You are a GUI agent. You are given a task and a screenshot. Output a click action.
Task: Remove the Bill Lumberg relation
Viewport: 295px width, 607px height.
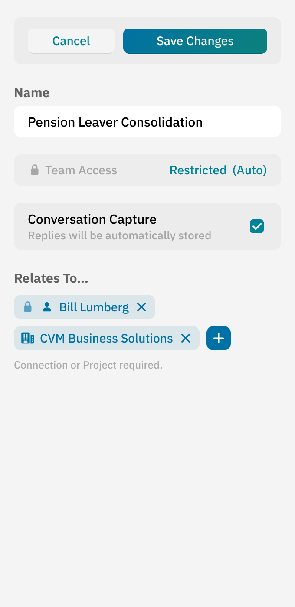pos(141,307)
